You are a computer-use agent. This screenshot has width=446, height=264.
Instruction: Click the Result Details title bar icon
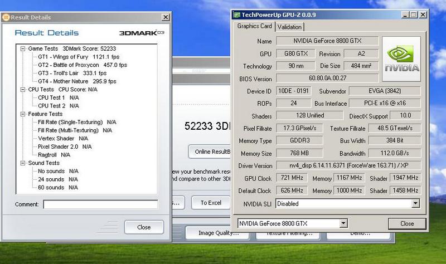(6, 17)
